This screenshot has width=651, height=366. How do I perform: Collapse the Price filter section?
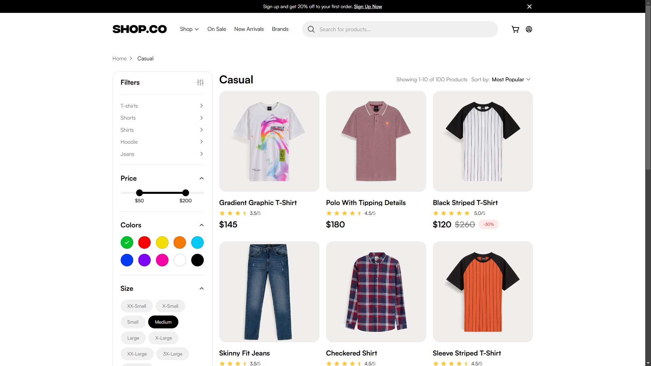coord(201,178)
